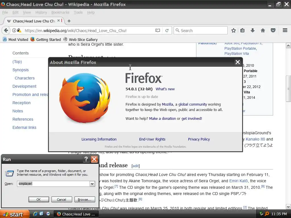The height and width of the screenshot is (218, 291).
Task: Bookmark this page with the star icon
Action: [234, 30]
